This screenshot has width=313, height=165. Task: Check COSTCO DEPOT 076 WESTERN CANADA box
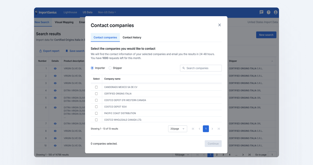(x=96, y=100)
